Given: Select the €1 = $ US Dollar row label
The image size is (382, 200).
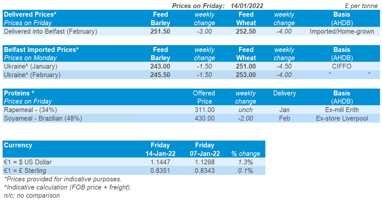Looking at the screenshot, I should [28, 162].
